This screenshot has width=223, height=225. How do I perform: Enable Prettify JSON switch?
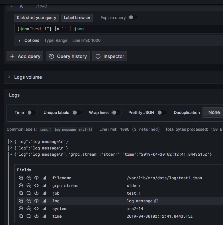click(x=162, y=113)
